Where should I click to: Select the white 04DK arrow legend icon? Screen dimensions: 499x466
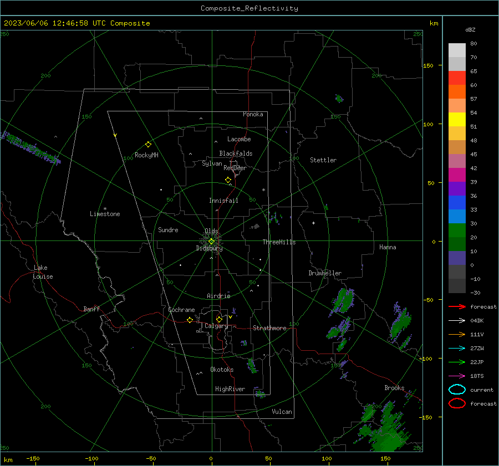click(457, 320)
